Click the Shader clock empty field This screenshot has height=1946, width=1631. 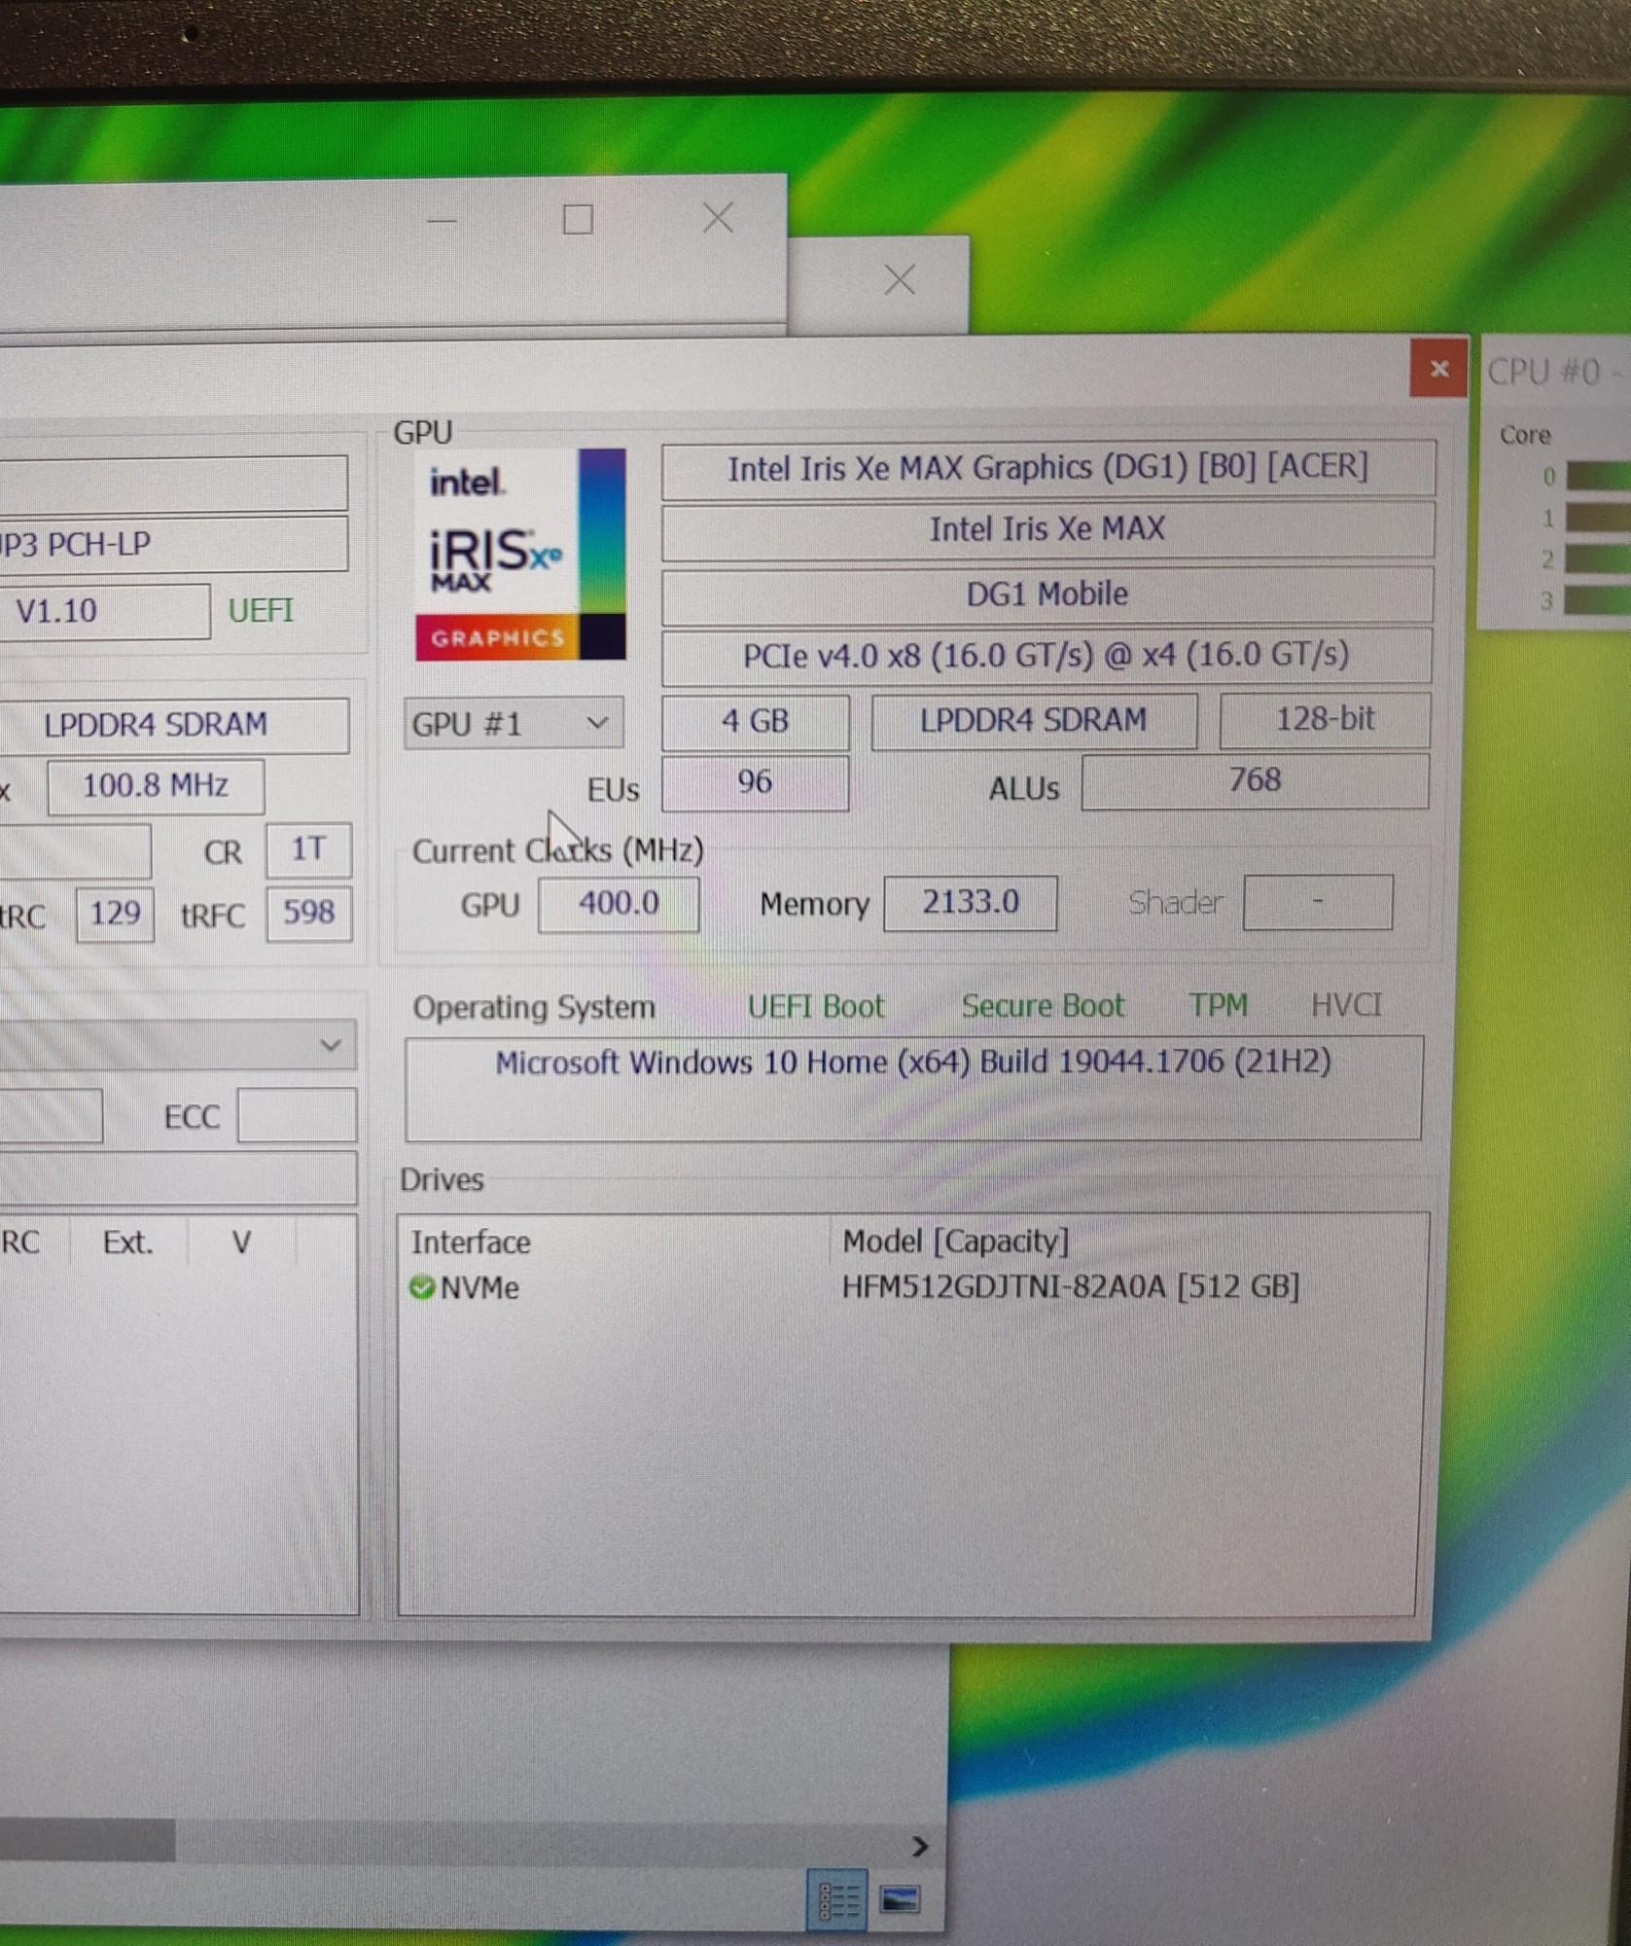[1318, 902]
